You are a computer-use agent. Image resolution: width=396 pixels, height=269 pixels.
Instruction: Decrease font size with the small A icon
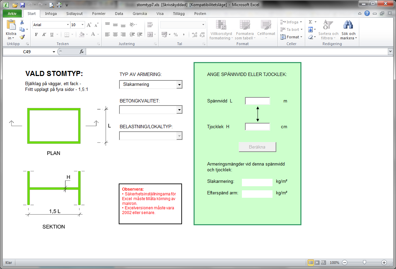click(x=96, y=25)
